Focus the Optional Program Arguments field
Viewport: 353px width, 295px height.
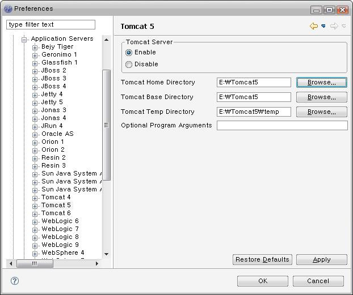pyautogui.click(x=282, y=125)
